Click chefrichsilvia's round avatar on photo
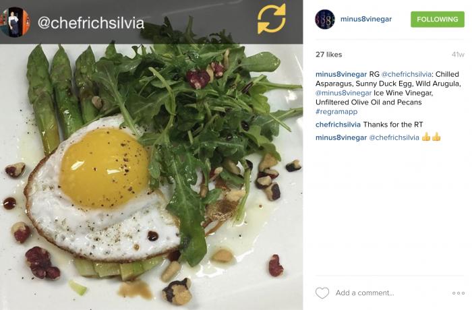The width and height of the screenshot is (472, 310). (x=14, y=22)
